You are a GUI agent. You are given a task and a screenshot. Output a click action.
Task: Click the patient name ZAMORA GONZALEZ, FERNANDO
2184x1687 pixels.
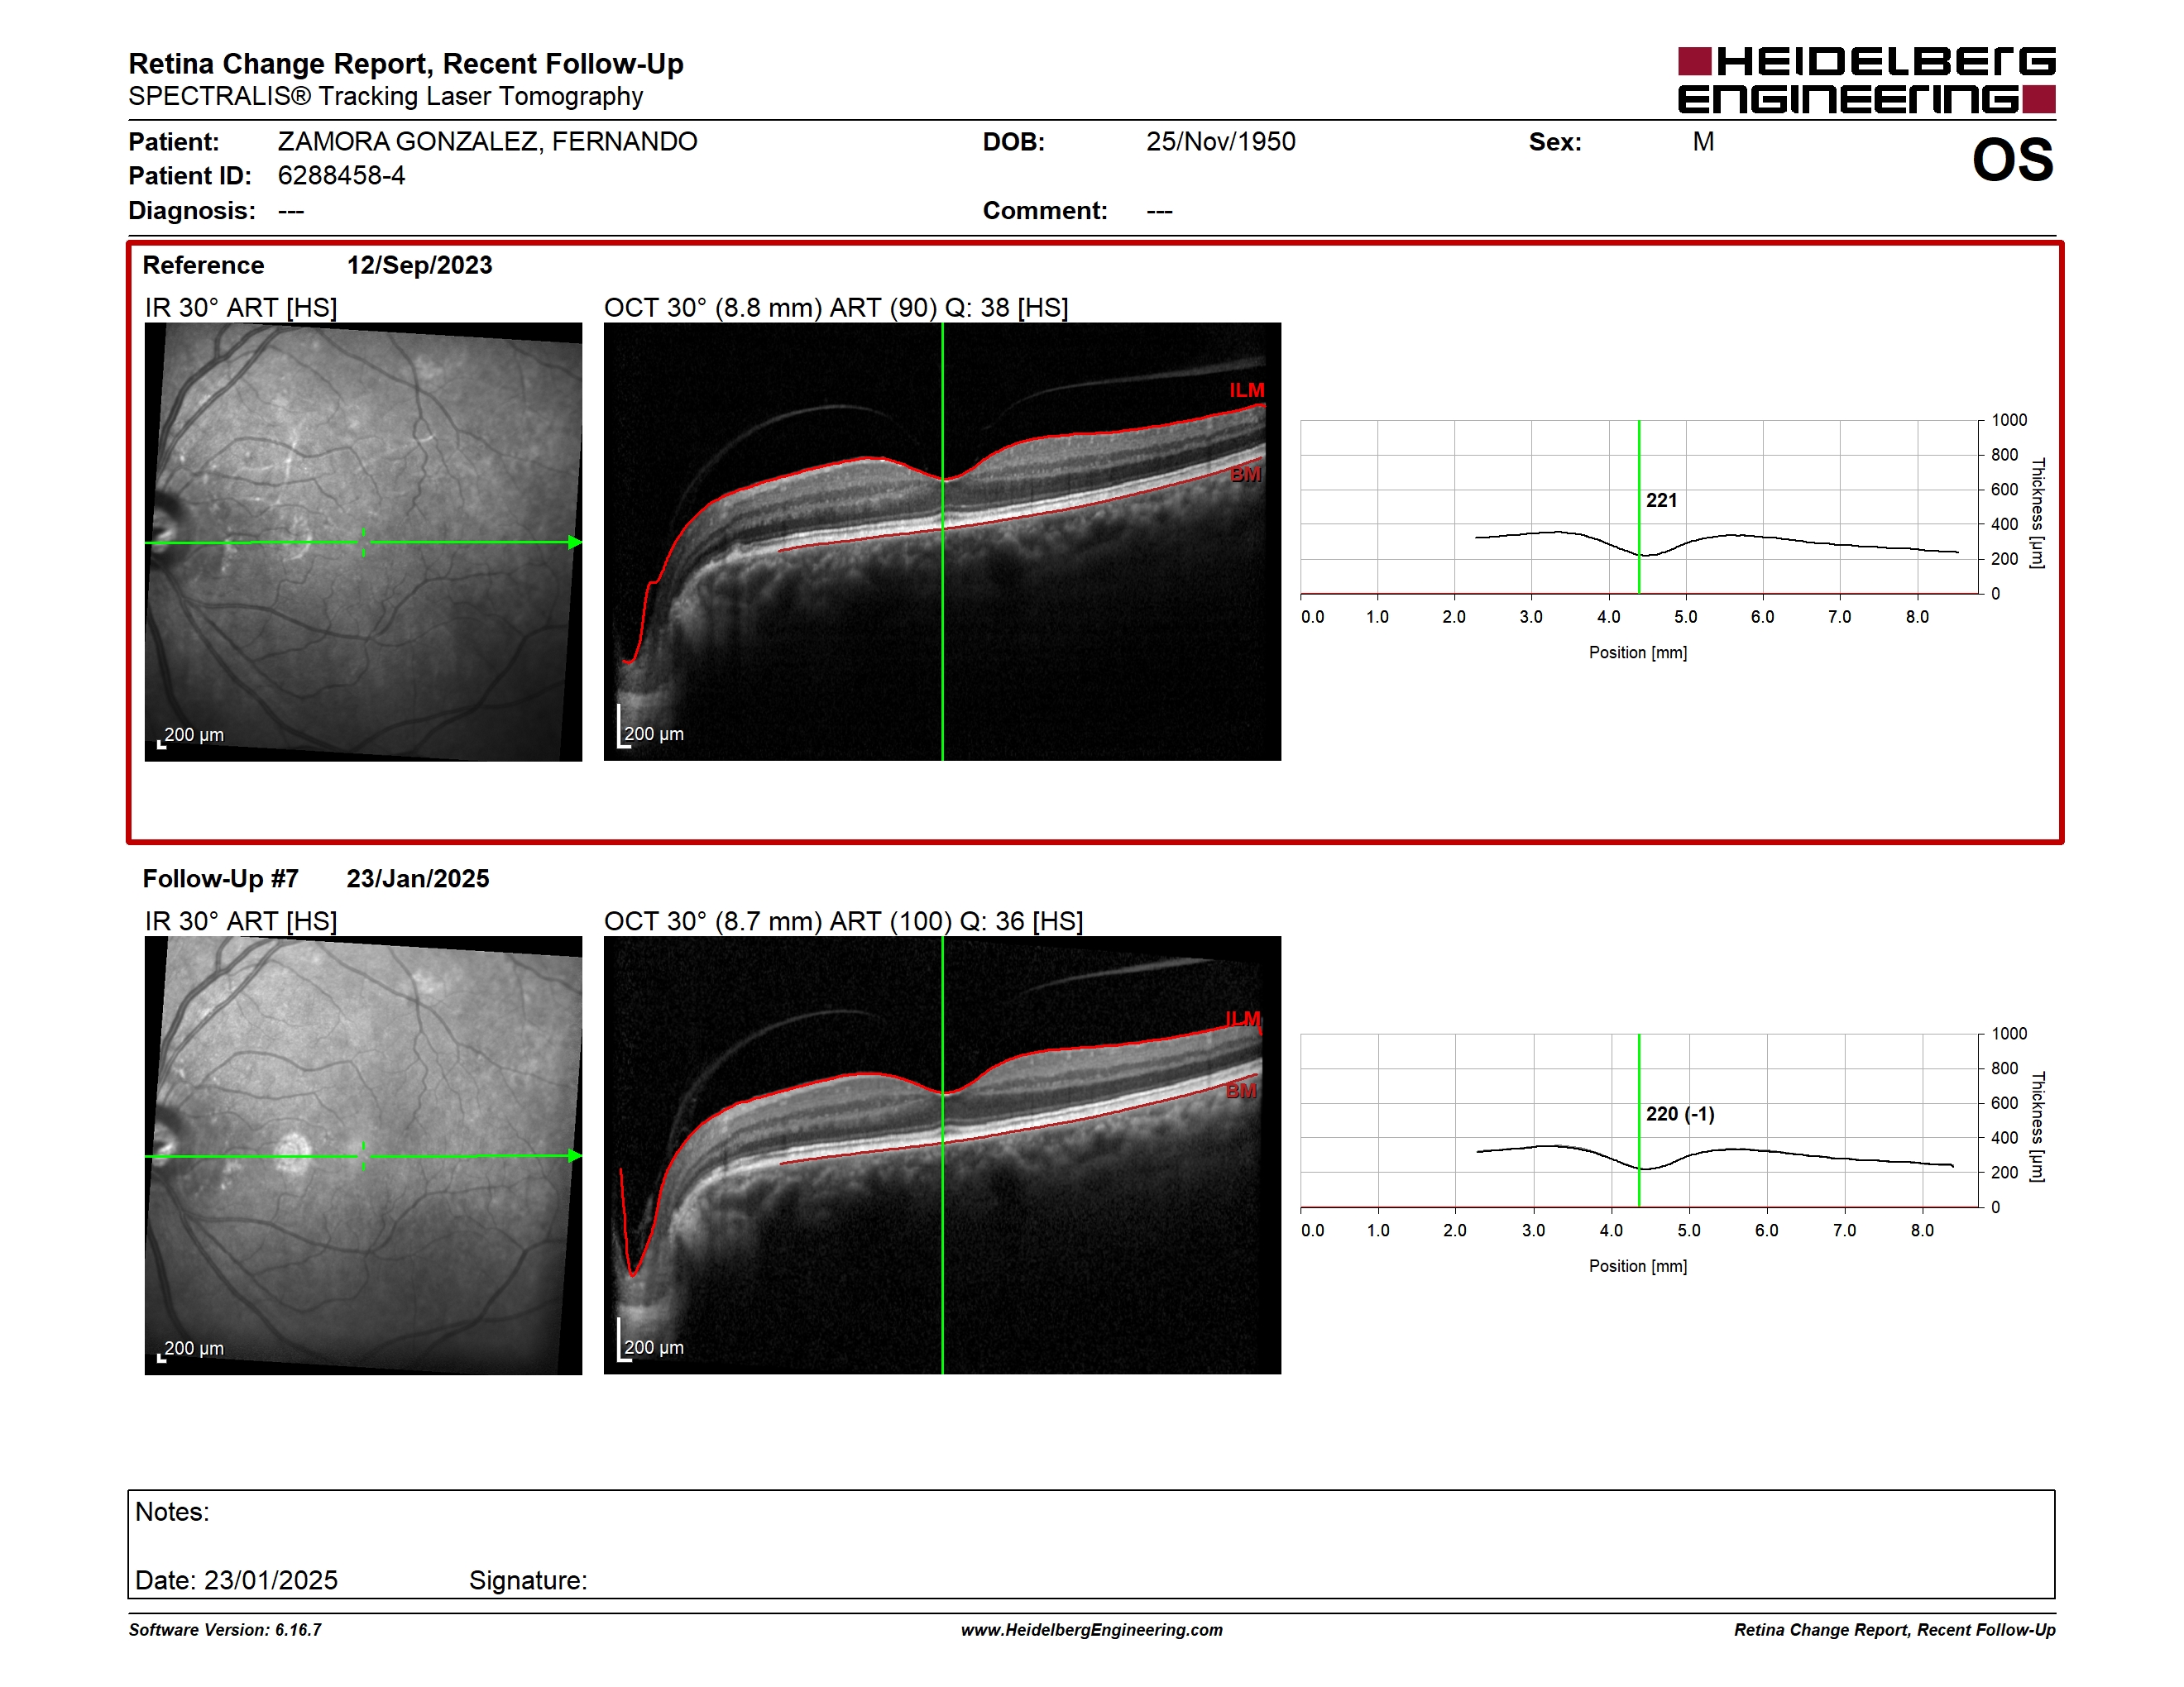point(487,142)
